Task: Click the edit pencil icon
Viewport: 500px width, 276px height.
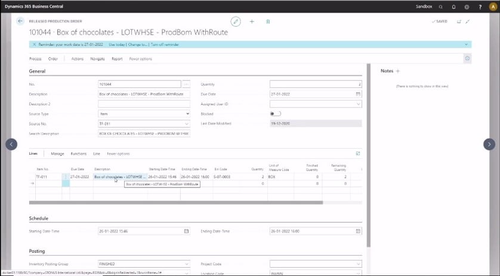Action: pyautogui.click(x=236, y=21)
